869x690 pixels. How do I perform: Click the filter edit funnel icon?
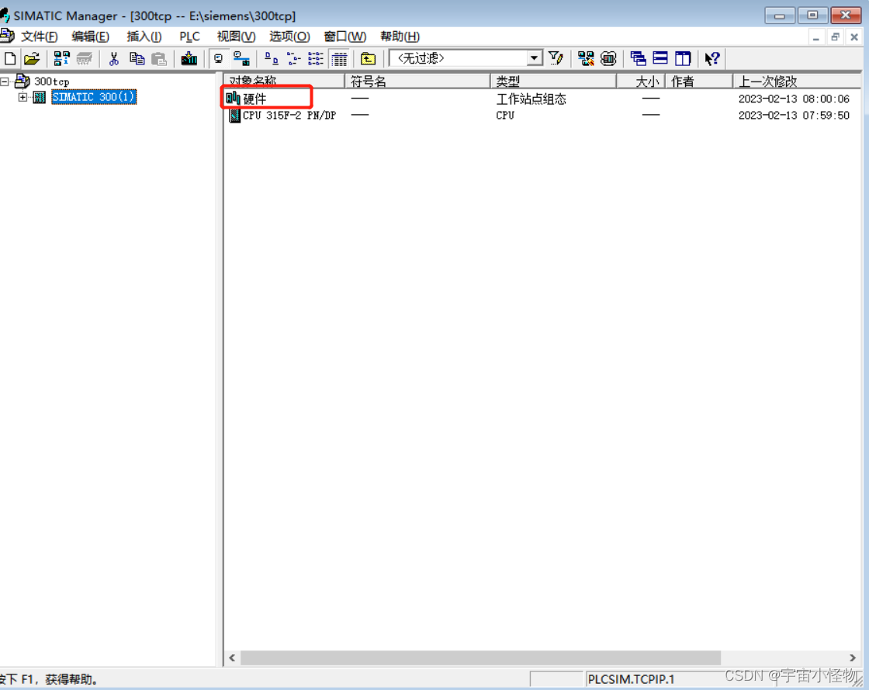point(556,58)
